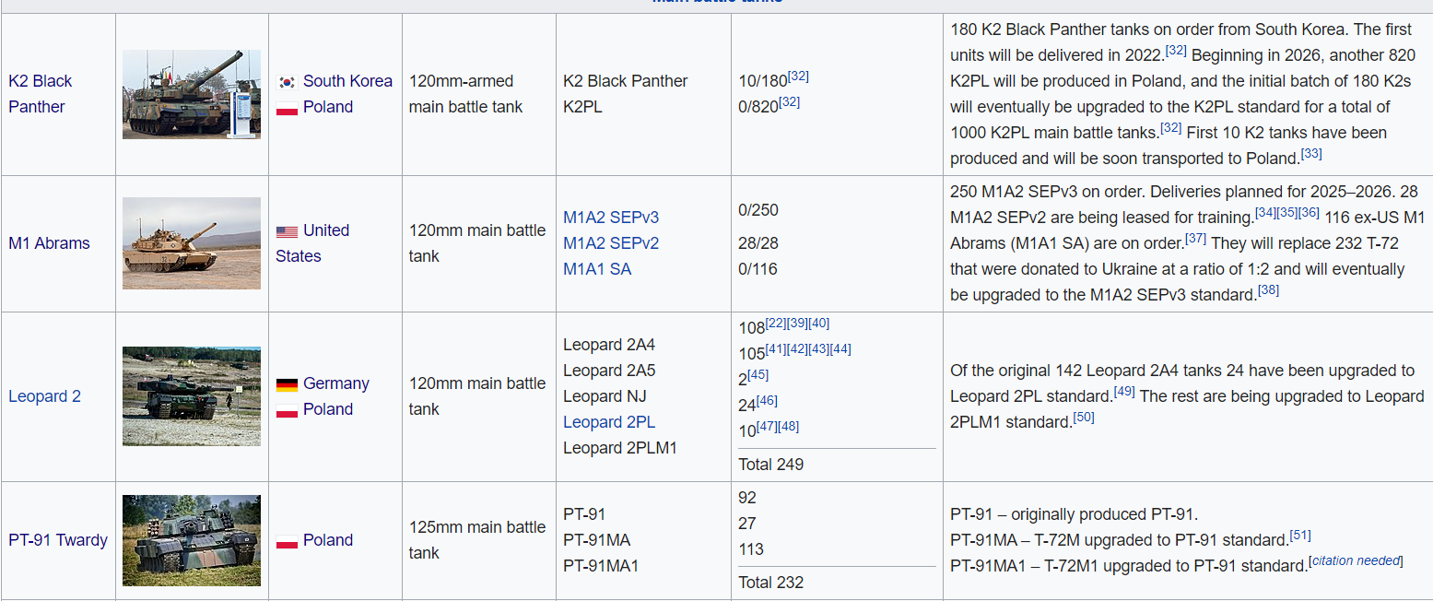
Task: Follow the Poland link in Leopard 2 row
Action: point(328,409)
